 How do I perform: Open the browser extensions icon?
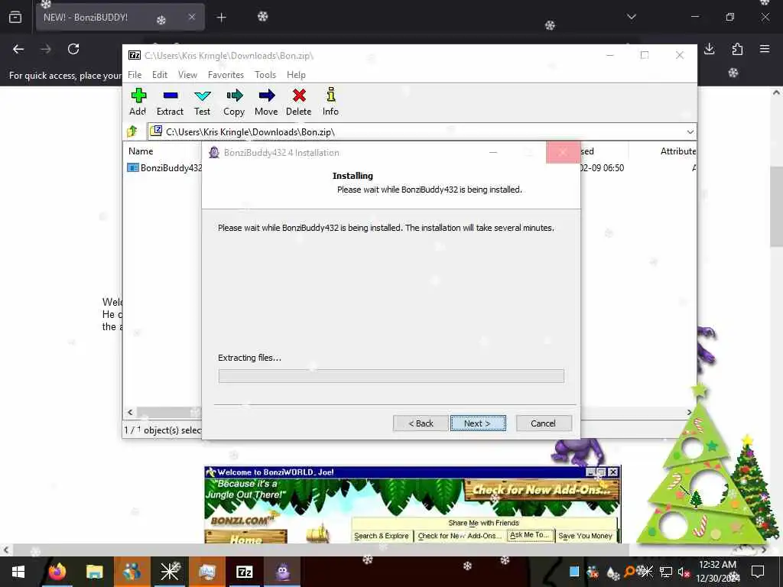pos(737,49)
